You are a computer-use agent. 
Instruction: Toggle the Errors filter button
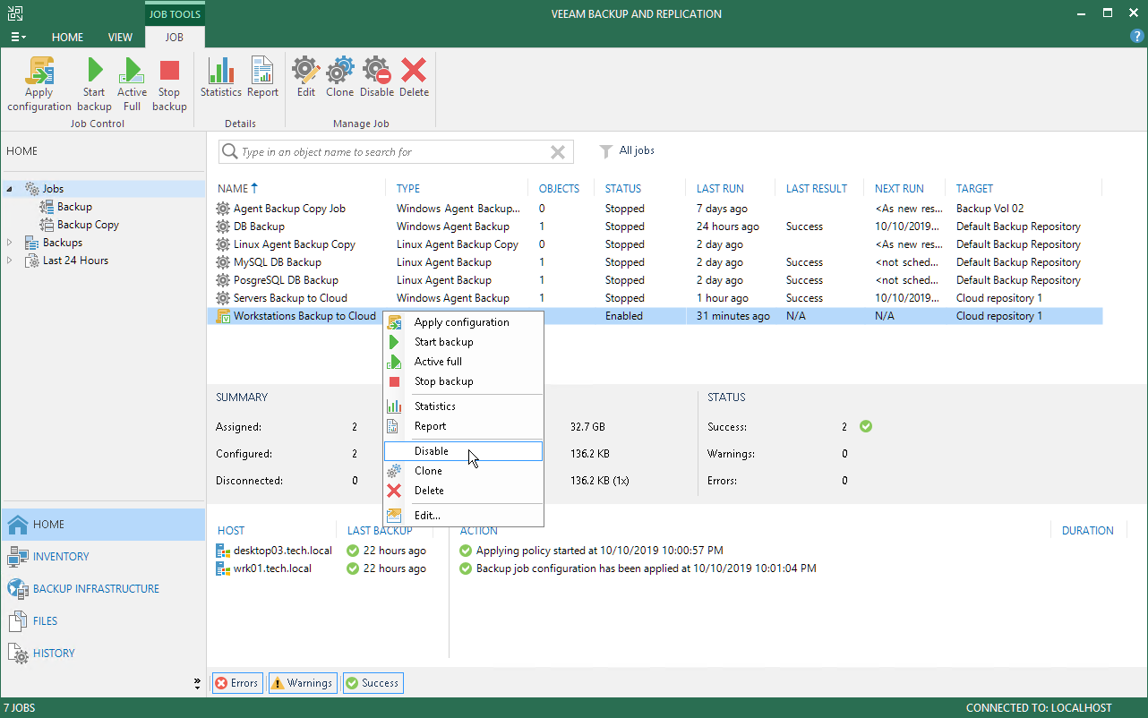[x=236, y=683]
